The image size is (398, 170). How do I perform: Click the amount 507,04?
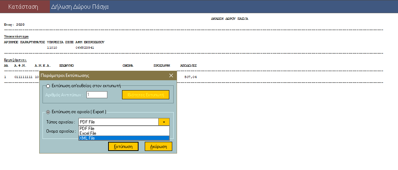click(x=191, y=77)
